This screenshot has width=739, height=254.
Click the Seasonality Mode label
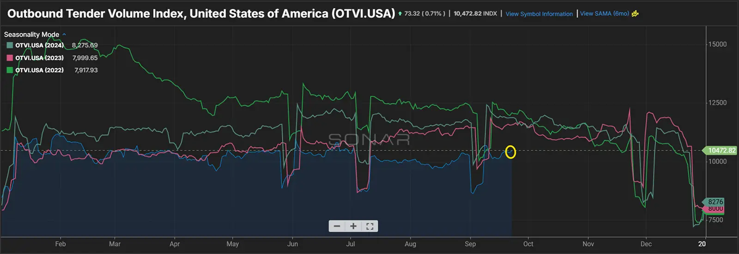click(x=31, y=35)
